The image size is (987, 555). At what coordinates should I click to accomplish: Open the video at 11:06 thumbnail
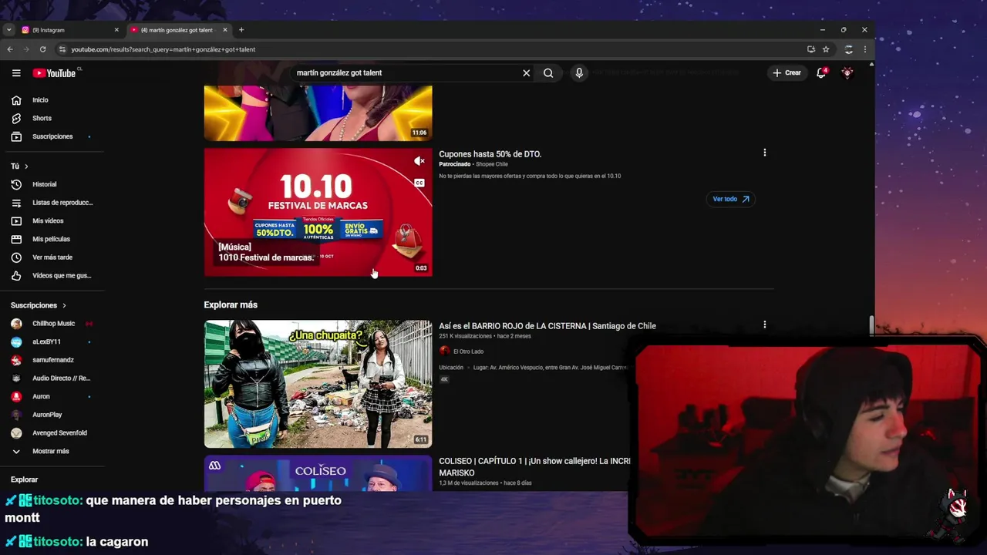[x=318, y=113]
